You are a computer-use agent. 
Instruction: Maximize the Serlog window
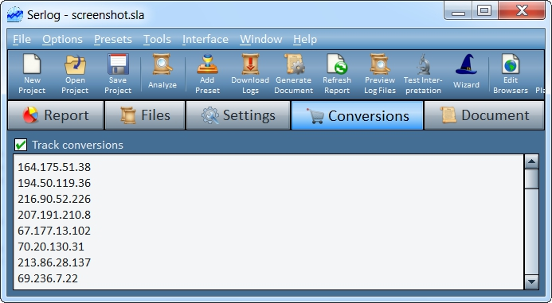(x=484, y=10)
